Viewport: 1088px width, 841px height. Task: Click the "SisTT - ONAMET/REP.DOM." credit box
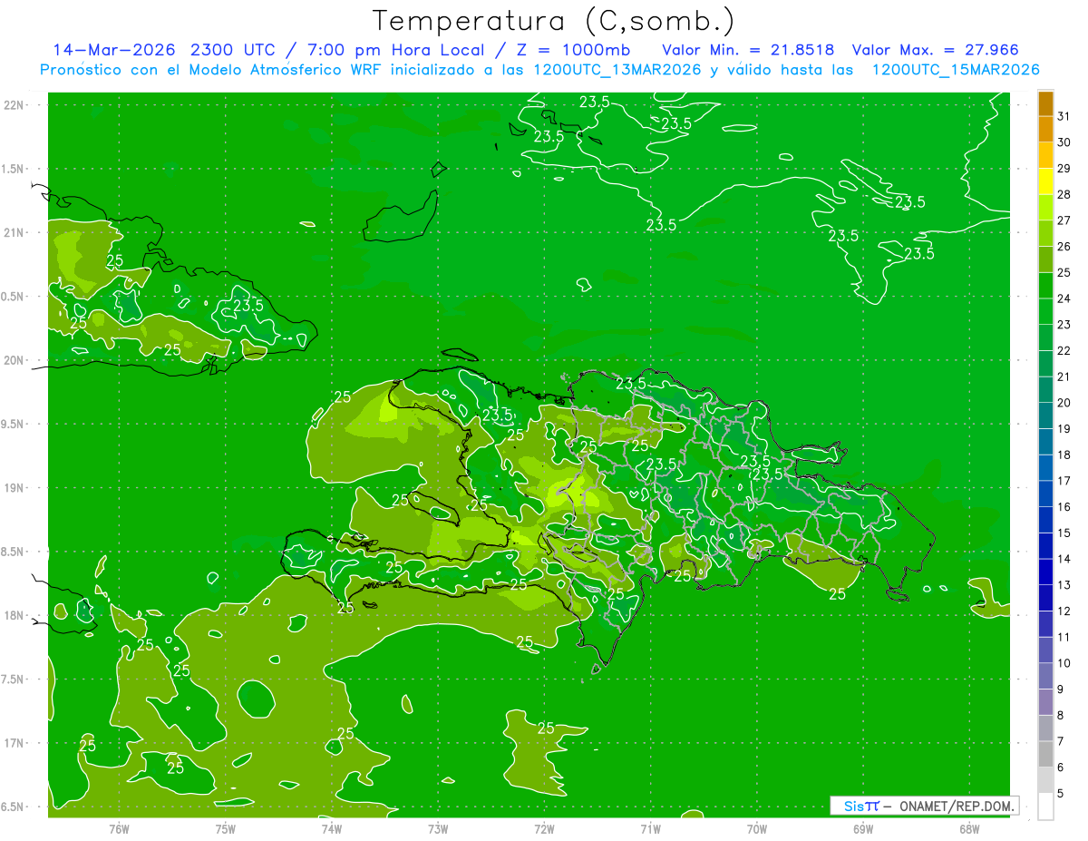[924, 806]
